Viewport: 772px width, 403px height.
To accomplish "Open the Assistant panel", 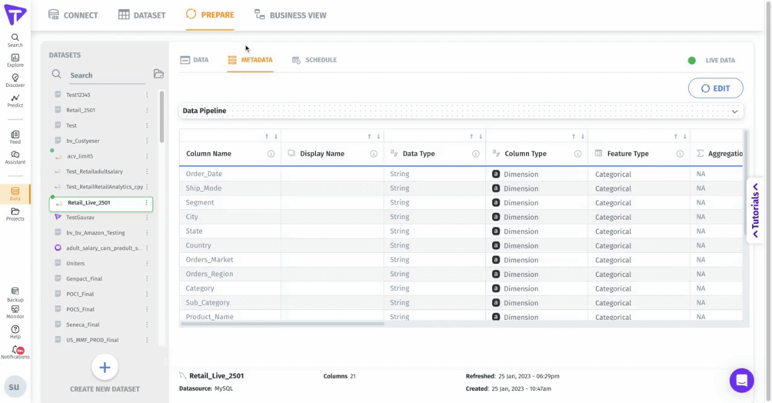I will click(15, 157).
